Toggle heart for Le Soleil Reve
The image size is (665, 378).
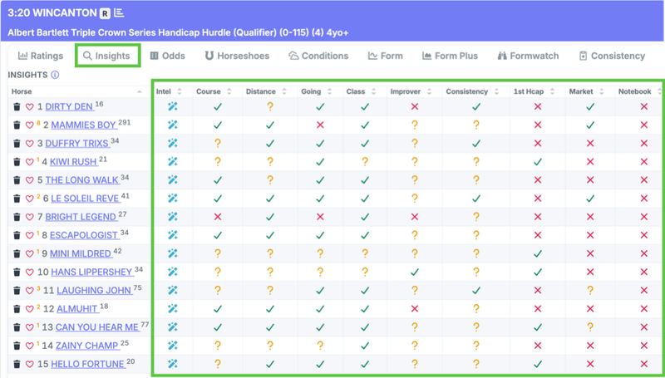pyautogui.click(x=30, y=199)
